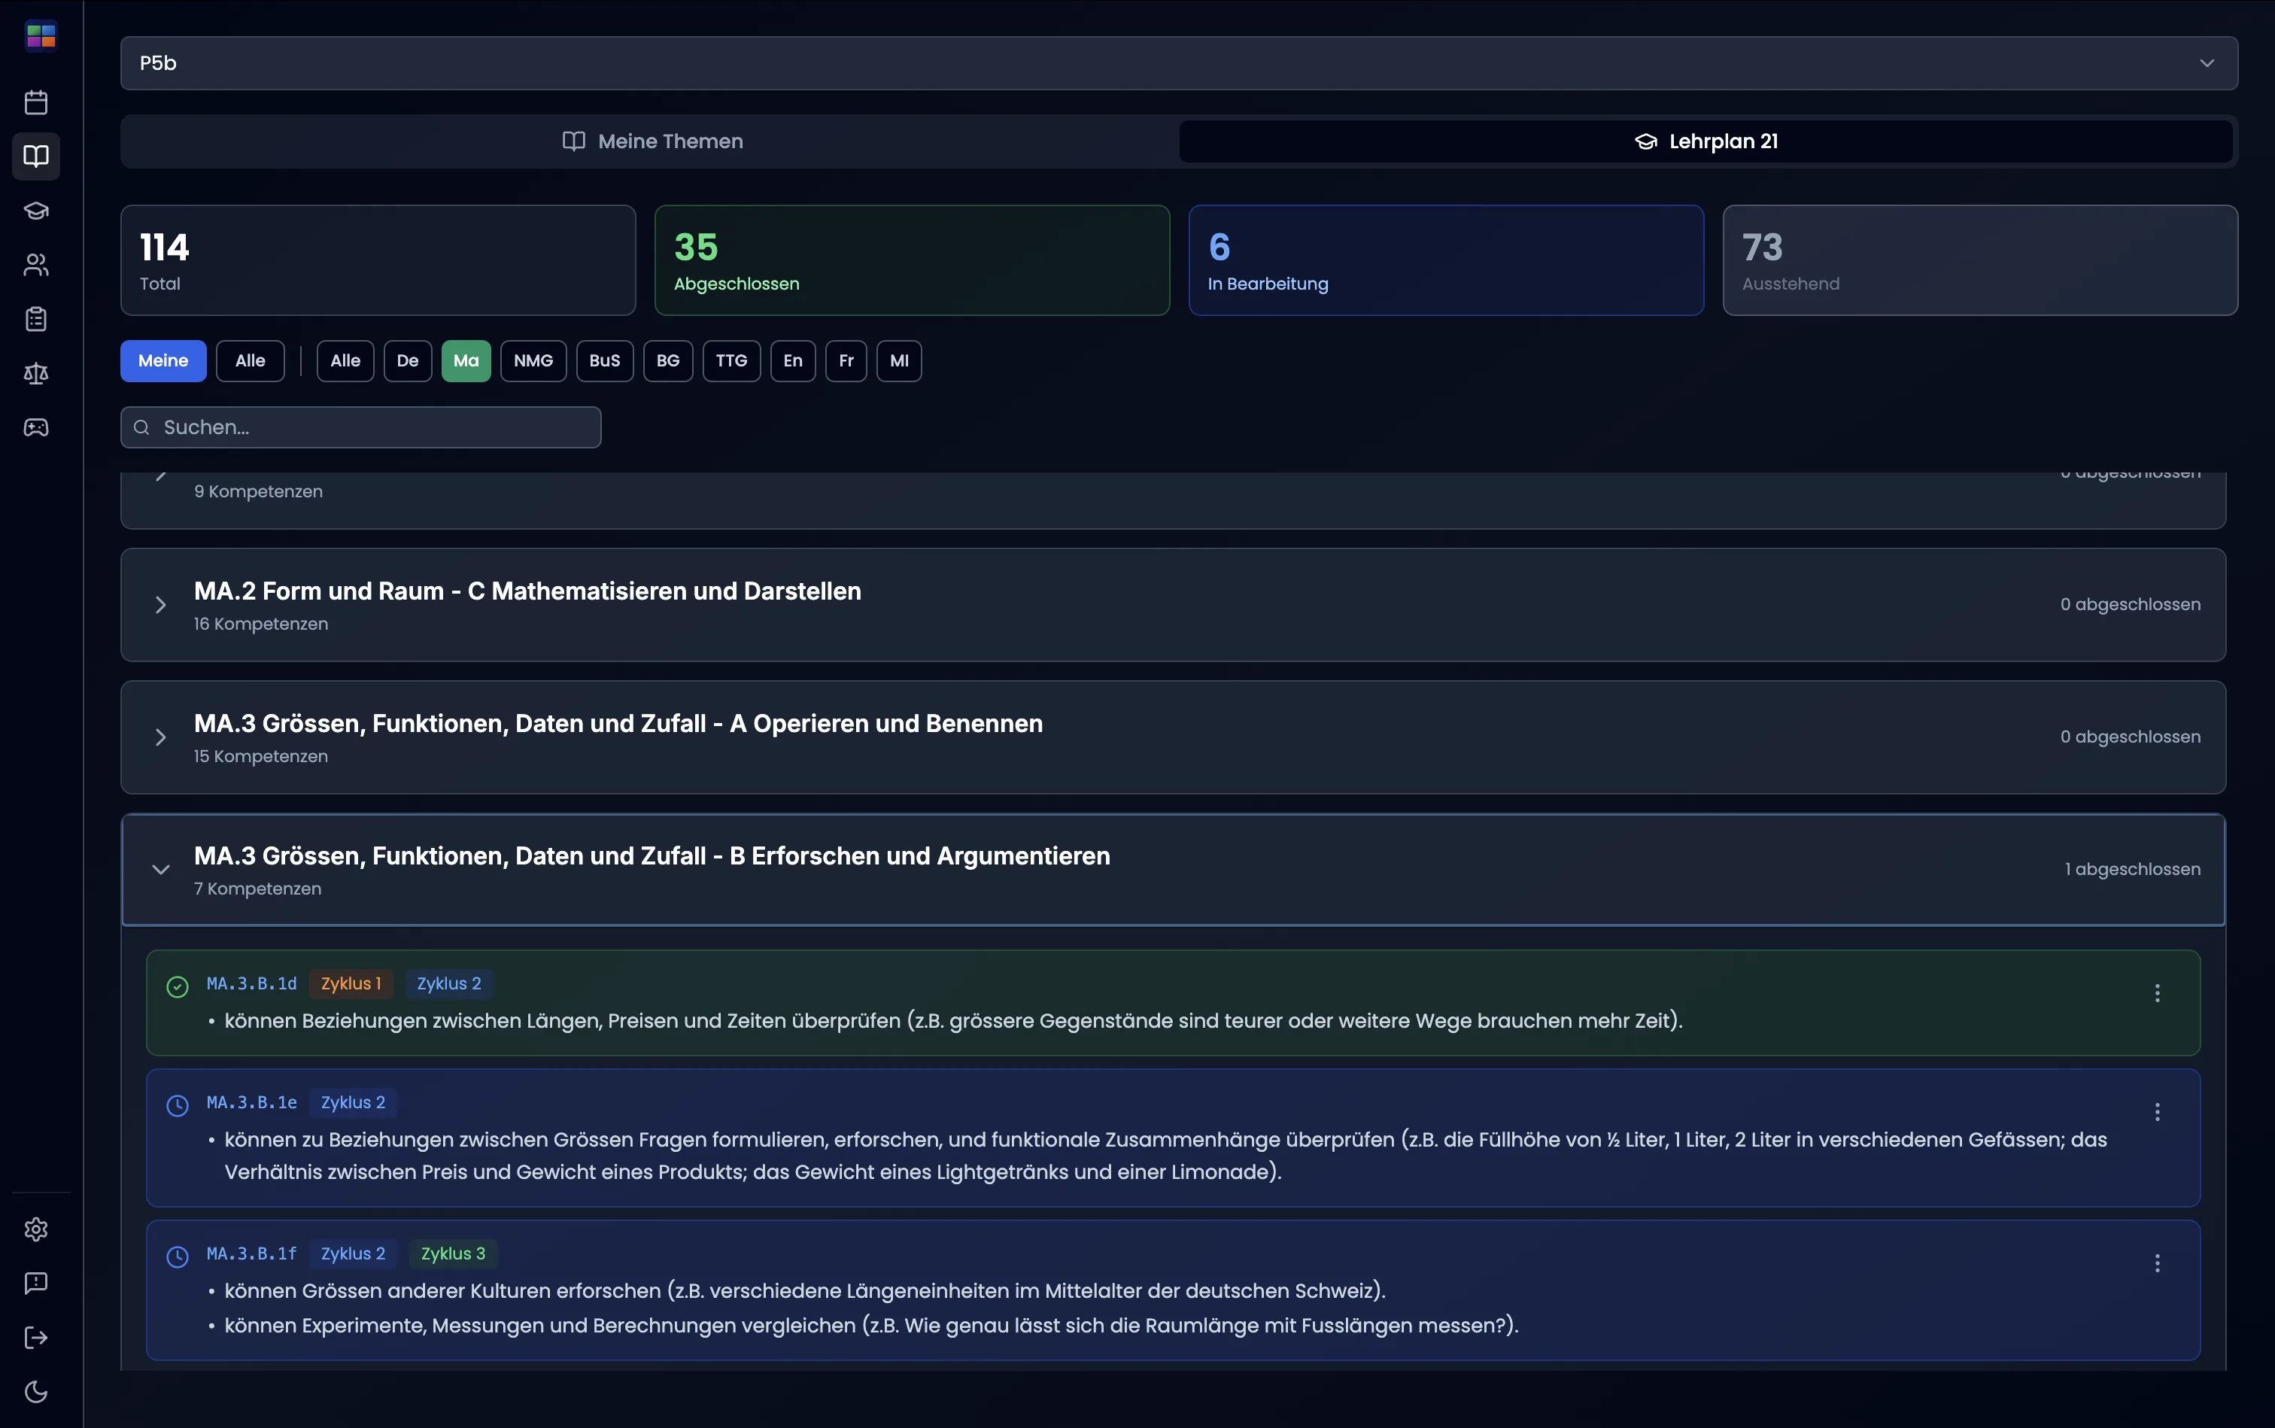Click the logout sidebar icon
Image resolution: width=2275 pixels, height=1428 pixels.
[x=36, y=1337]
